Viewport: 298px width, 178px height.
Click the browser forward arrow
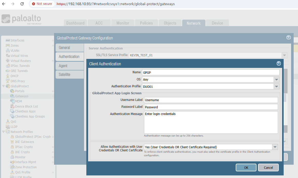pos(13,4)
